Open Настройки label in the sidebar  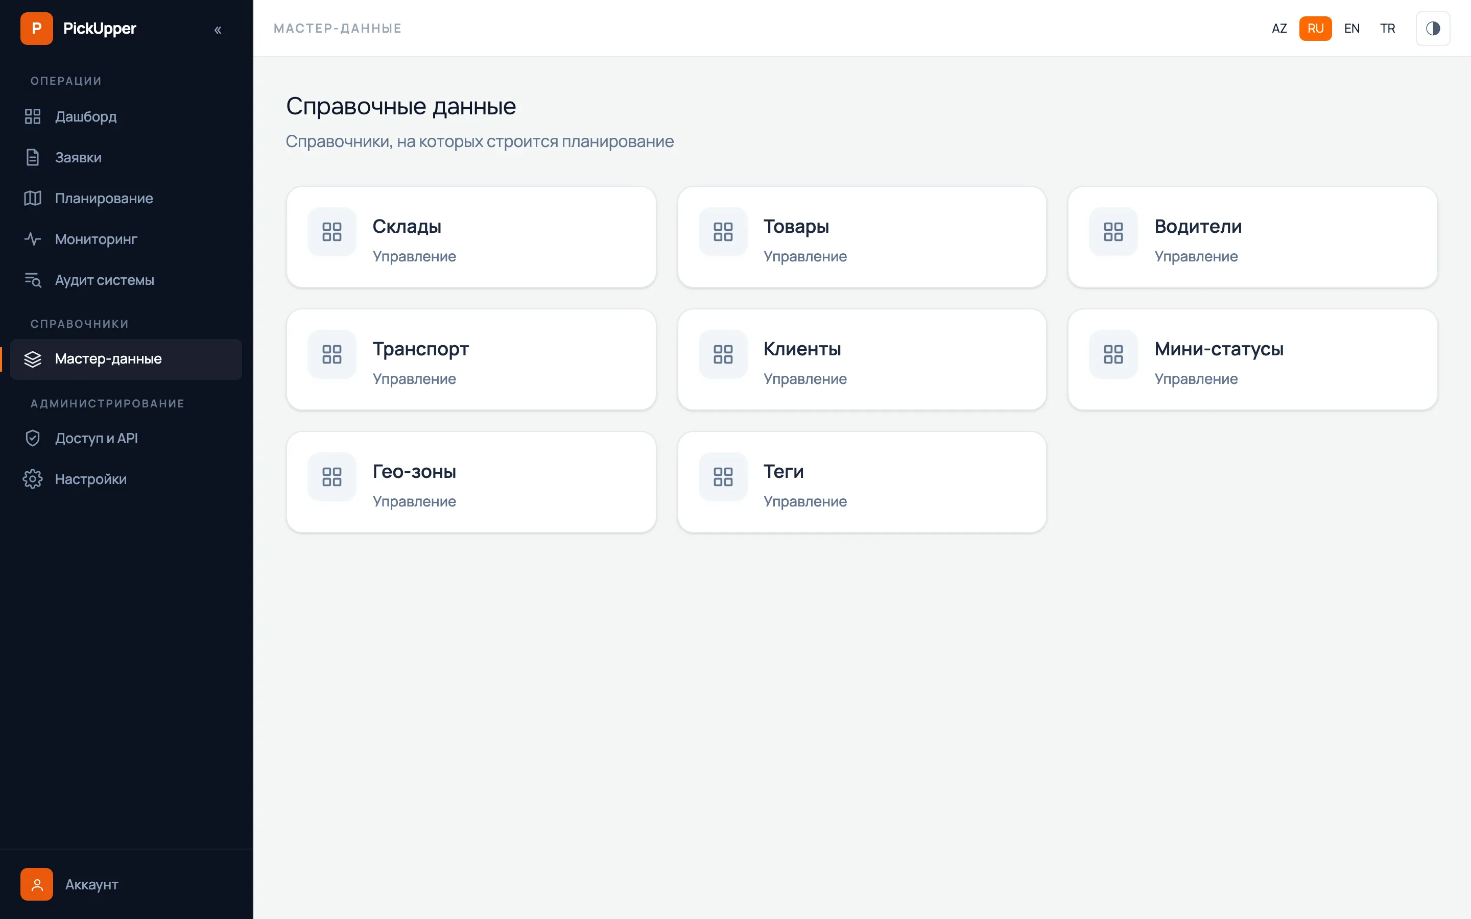pyautogui.click(x=91, y=479)
